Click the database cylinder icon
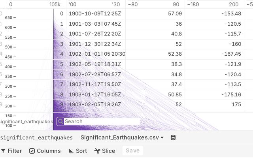 tap(173, 137)
